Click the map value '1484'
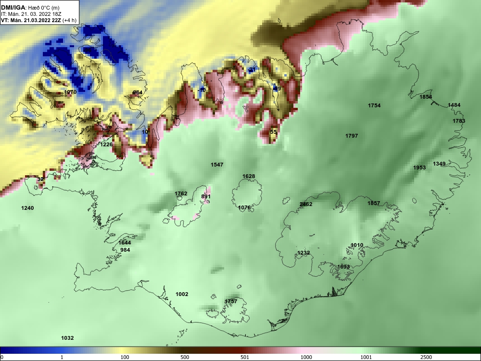Viewport: 481px width, 361px height. (x=454, y=104)
